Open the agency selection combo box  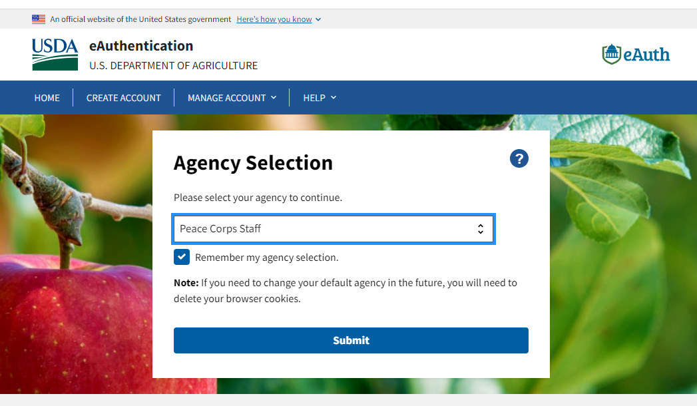point(333,228)
